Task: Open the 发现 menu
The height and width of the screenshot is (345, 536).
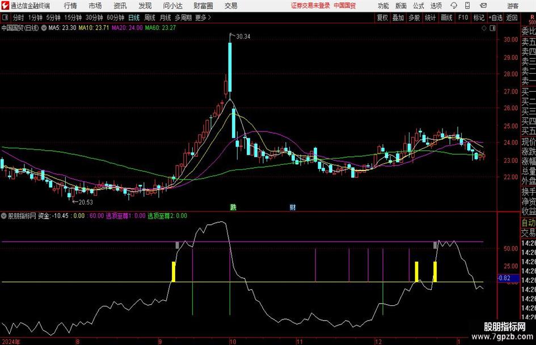Action: click(145, 6)
